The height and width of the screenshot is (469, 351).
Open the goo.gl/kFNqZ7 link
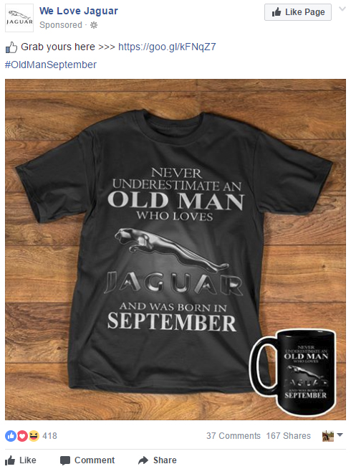pyautogui.click(x=167, y=47)
